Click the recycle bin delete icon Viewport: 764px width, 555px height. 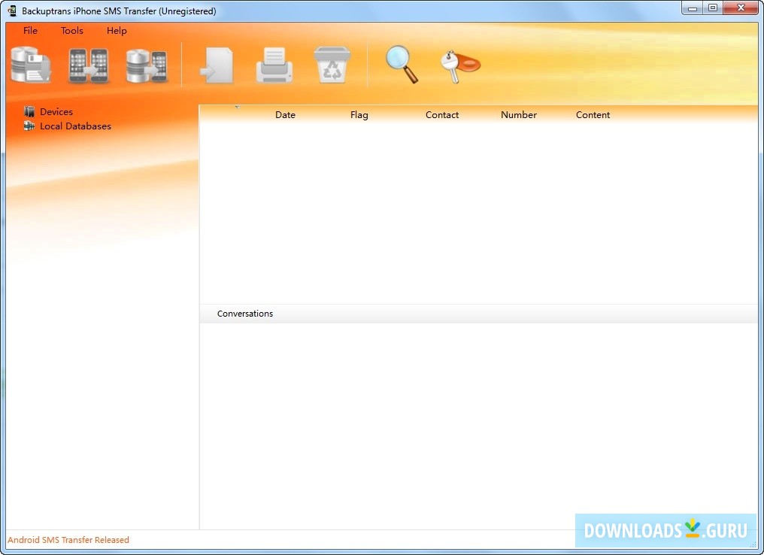pyautogui.click(x=332, y=65)
